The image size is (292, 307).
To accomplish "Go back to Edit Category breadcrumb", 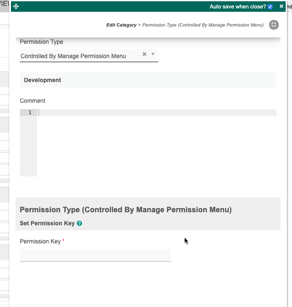I will pyautogui.click(x=121, y=25).
